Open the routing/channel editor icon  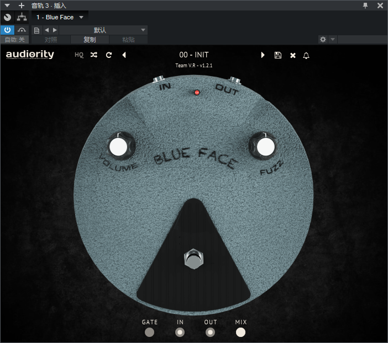point(22,17)
